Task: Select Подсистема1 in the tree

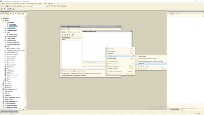Action: pos(12,24)
